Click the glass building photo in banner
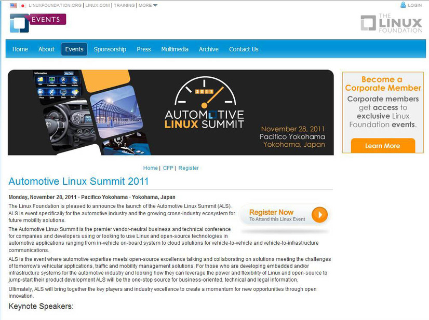Viewport: 429px width, 320px height. (116, 112)
